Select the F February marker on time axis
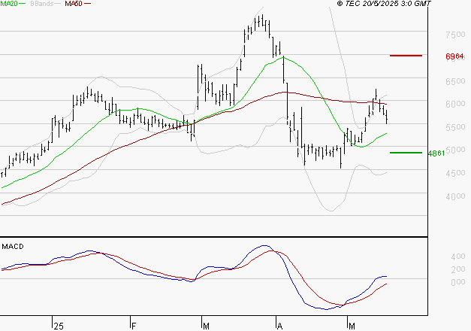This screenshot has height=331, width=471. (131, 325)
